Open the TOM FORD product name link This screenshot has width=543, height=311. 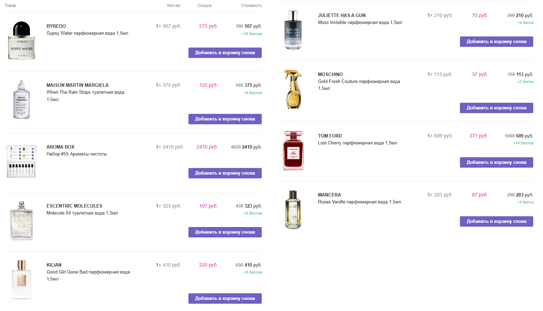click(330, 136)
